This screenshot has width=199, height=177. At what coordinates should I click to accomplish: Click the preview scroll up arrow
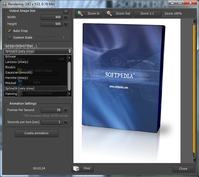(195, 21)
